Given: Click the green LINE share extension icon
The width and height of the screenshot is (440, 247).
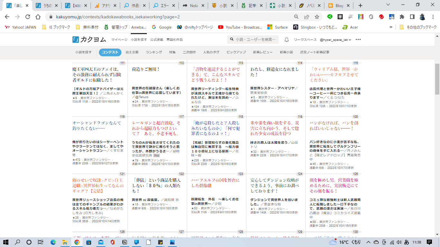Looking at the screenshot, I should [x=330, y=17].
